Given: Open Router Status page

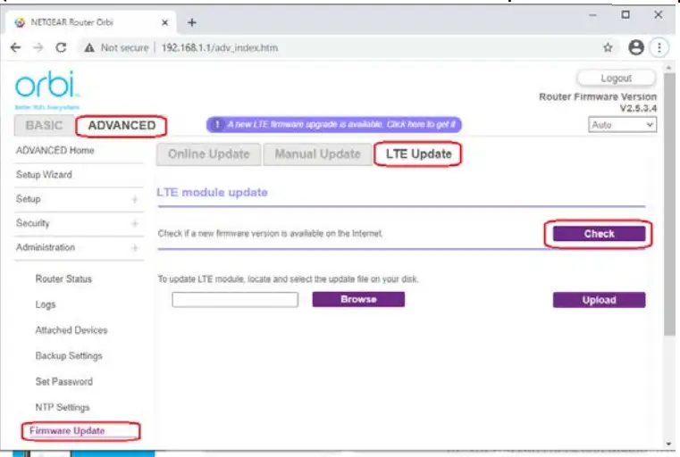Looking at the screenshot, I should coord(63,279).
